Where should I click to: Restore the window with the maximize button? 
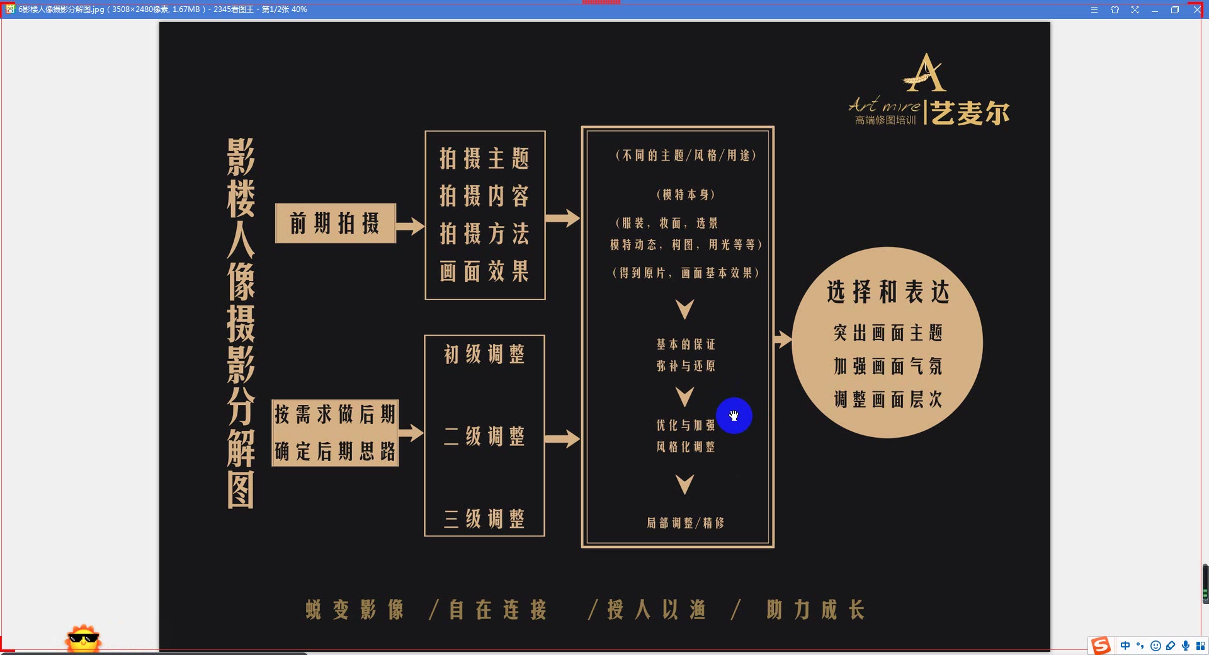tap(1175, 9)
